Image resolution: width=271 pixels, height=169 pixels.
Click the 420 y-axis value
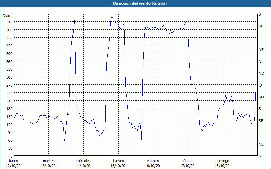tap(9, 46)
